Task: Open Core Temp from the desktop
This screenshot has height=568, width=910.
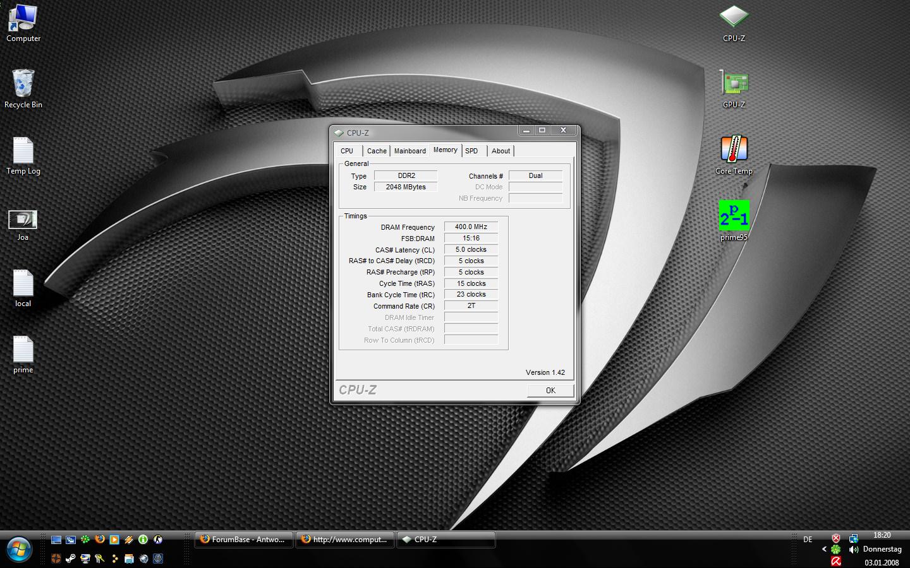Action: [x=734, y=156]
